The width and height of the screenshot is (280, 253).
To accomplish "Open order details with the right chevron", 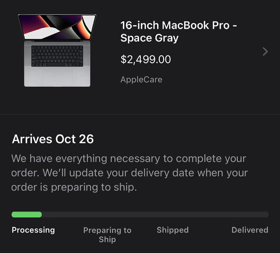I will click(265, 51).
